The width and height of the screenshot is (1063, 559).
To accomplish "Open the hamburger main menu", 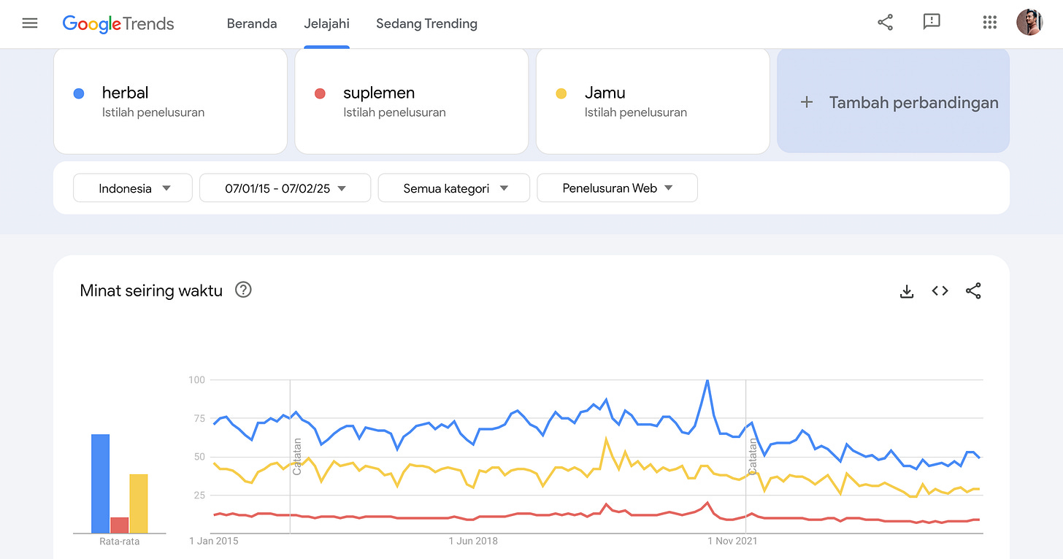I will click(30, 23).
